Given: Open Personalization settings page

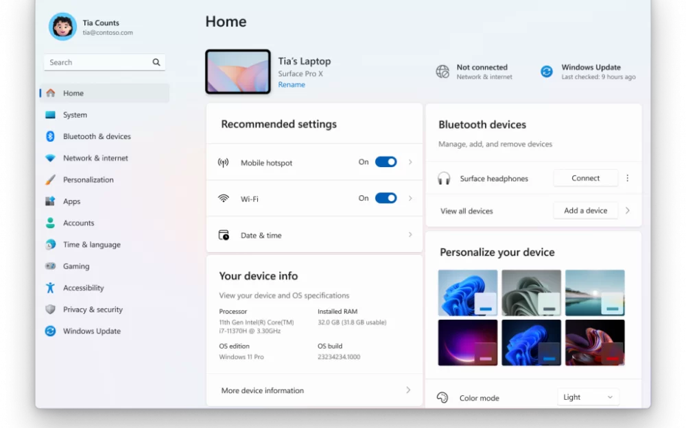Looking at the screenshot, I should 104,179.
